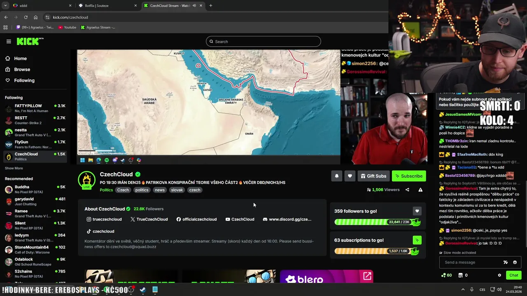Select the slovak tag chip
This screenshot has width=527, height=296.
pos(177,190)
